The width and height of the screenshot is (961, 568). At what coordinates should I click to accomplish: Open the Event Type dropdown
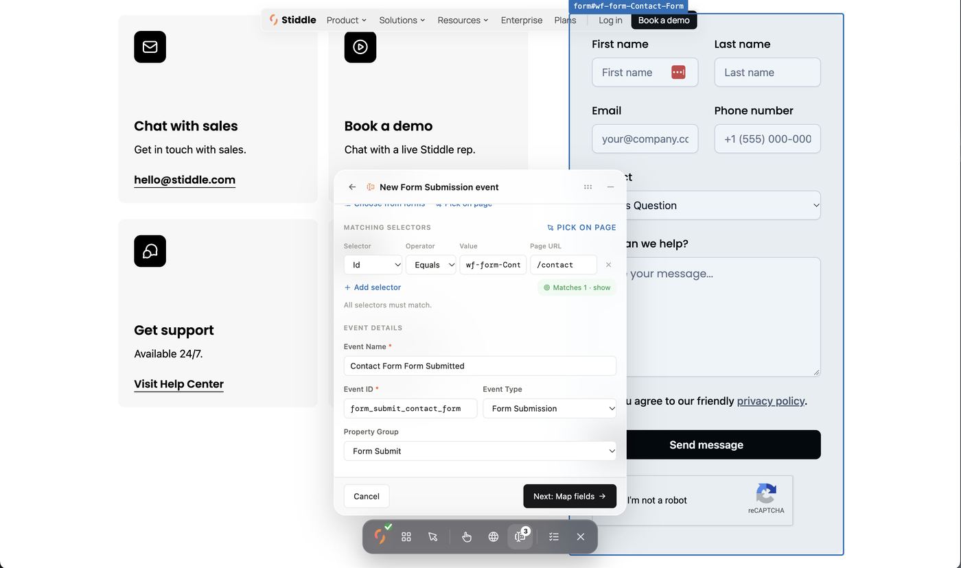549,408
